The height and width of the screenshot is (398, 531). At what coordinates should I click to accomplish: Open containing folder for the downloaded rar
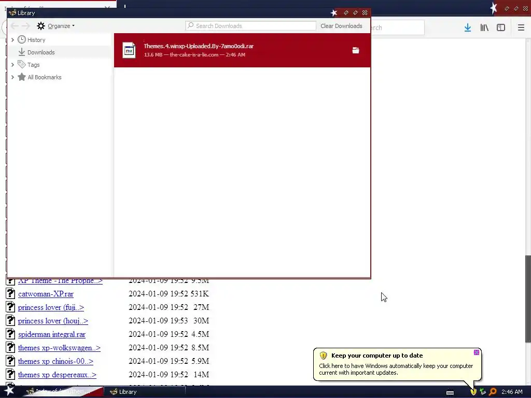click(356, 50)
